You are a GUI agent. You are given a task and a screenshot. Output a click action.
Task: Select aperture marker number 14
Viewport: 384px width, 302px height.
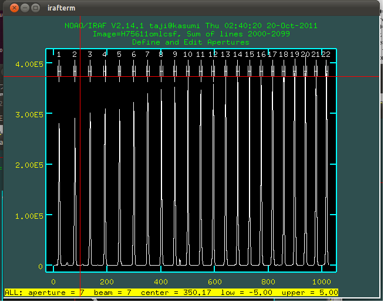pos(237,55)
